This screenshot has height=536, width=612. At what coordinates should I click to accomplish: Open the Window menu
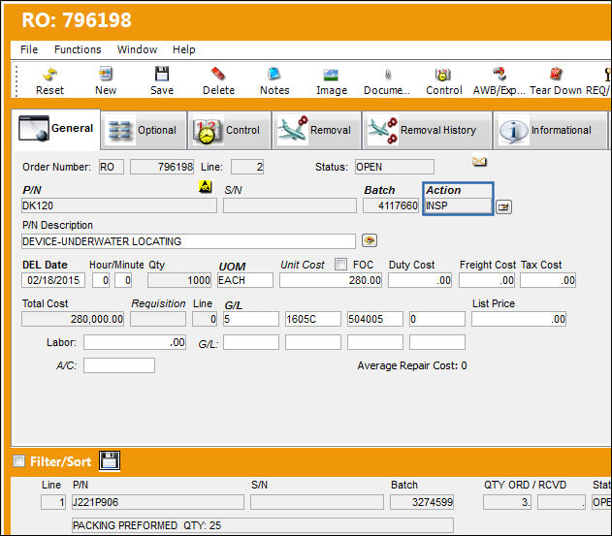137,49
